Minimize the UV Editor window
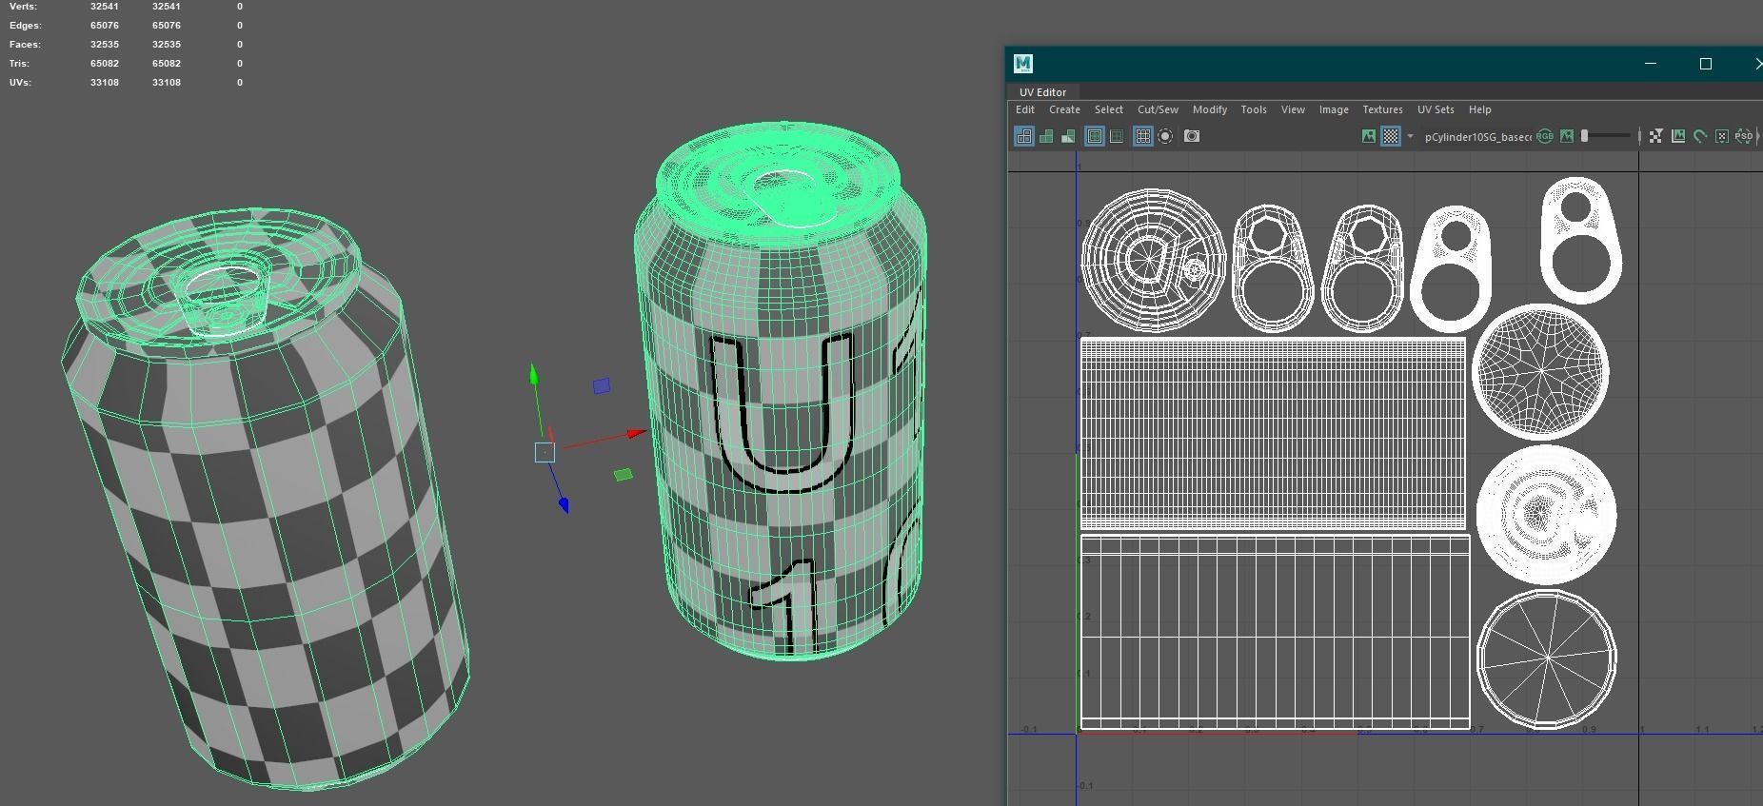The image size is (1763, 806). tap(1651, 64)
